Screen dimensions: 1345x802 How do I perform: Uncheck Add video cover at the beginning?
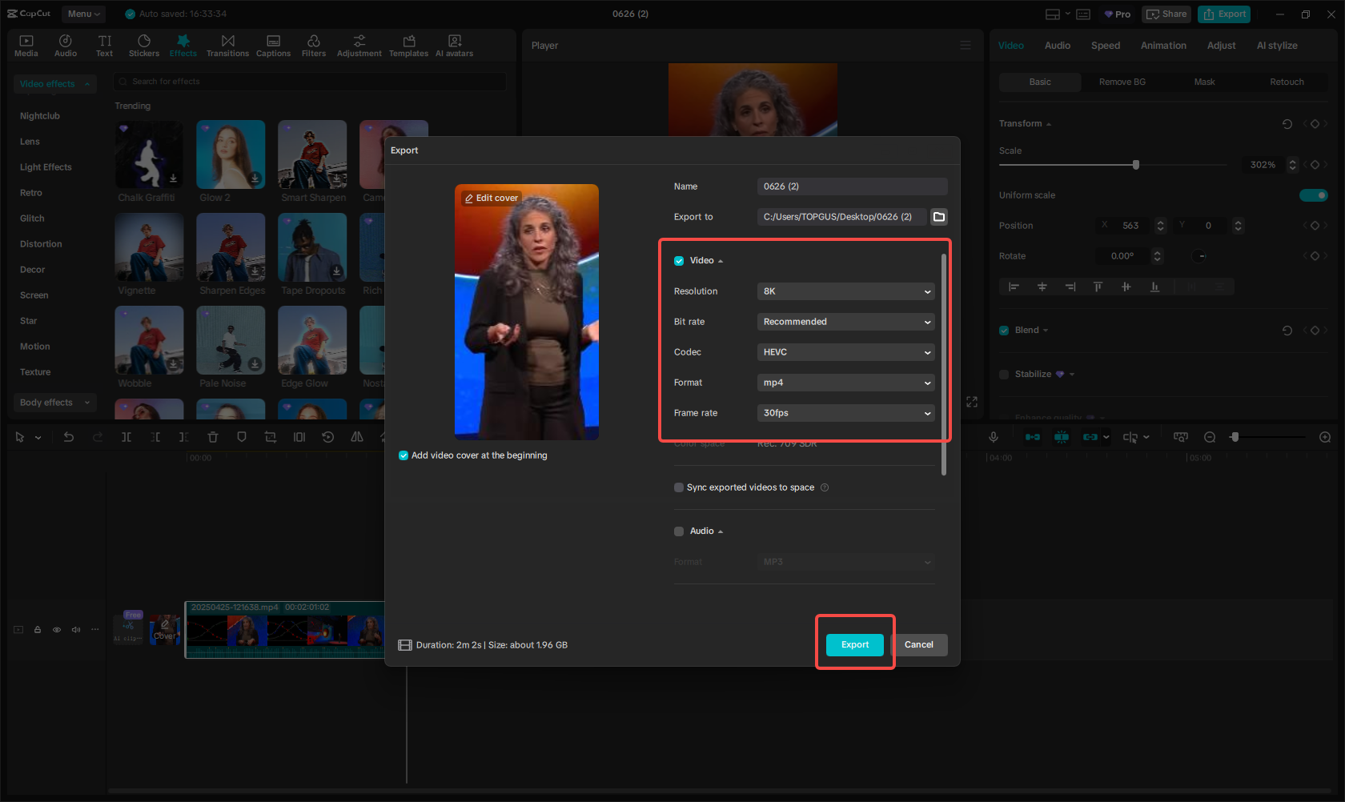[403, 455]
